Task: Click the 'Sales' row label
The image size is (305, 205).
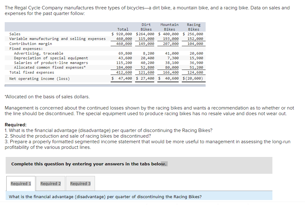Action: tap(15, 34)
